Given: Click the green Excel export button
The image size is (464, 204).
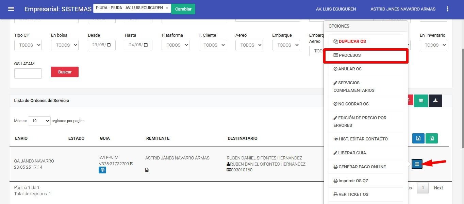Looking at the screenshot, I should (431, 138).
